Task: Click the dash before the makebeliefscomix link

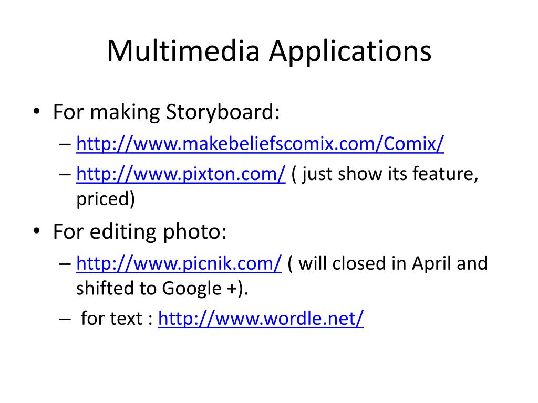Action: (65, 145)
